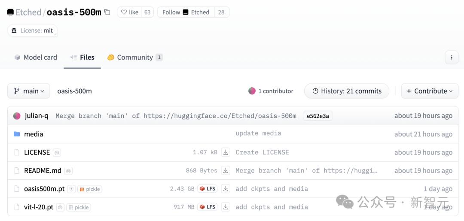This screenshot has width=464, height=221.
Task: Open commit hash e562e3a
Action: click(x=317, y=116)
